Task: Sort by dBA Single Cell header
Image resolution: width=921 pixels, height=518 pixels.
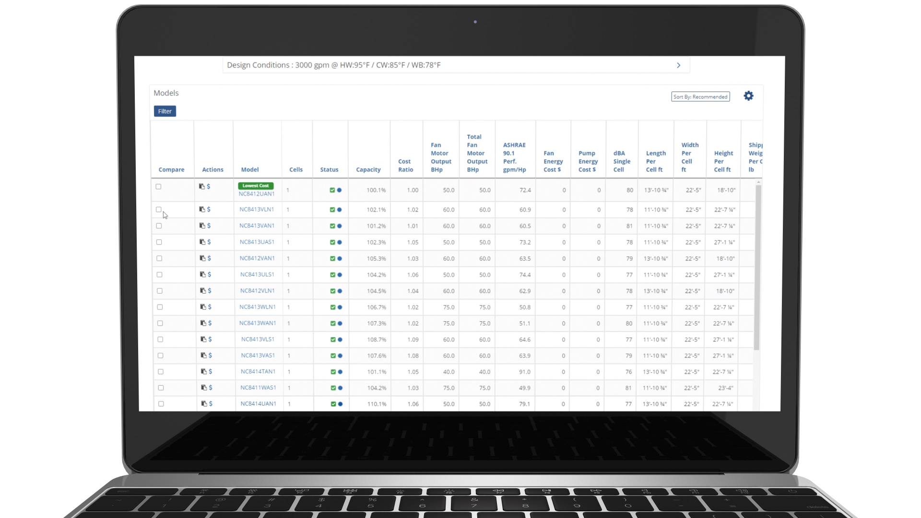Action: (x=621, y=161)
